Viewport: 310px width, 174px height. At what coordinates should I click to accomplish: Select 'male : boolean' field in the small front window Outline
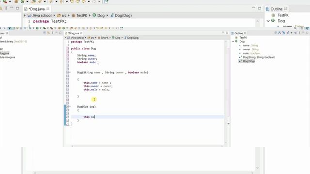point(251,53)
